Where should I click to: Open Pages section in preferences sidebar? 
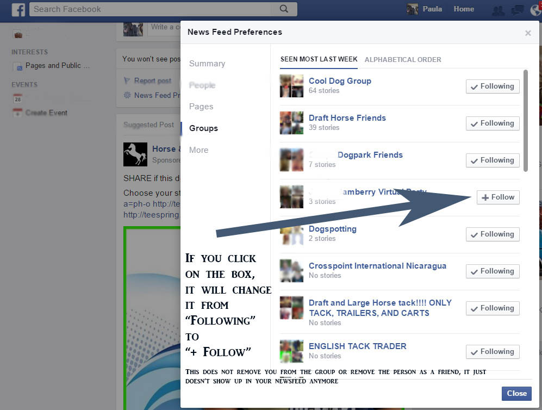click(x=201, y=107)
